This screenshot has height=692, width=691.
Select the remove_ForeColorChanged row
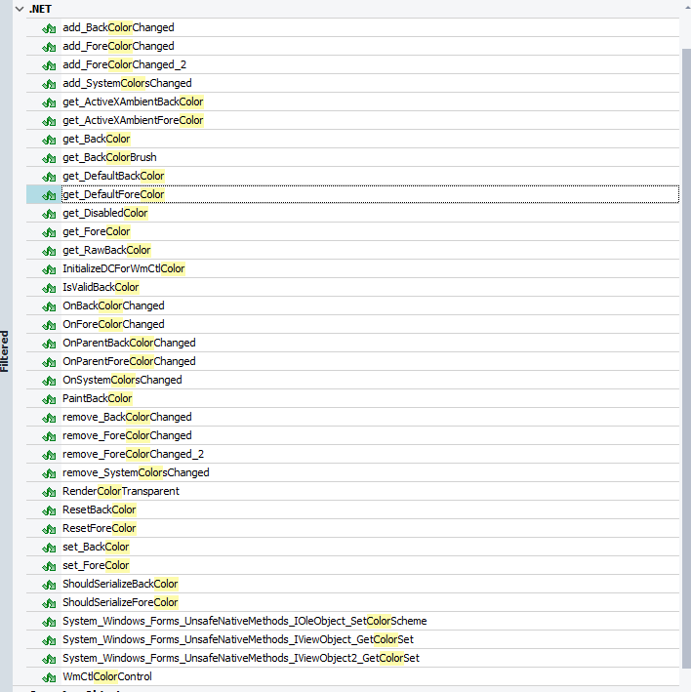click(x=352, y=435)
